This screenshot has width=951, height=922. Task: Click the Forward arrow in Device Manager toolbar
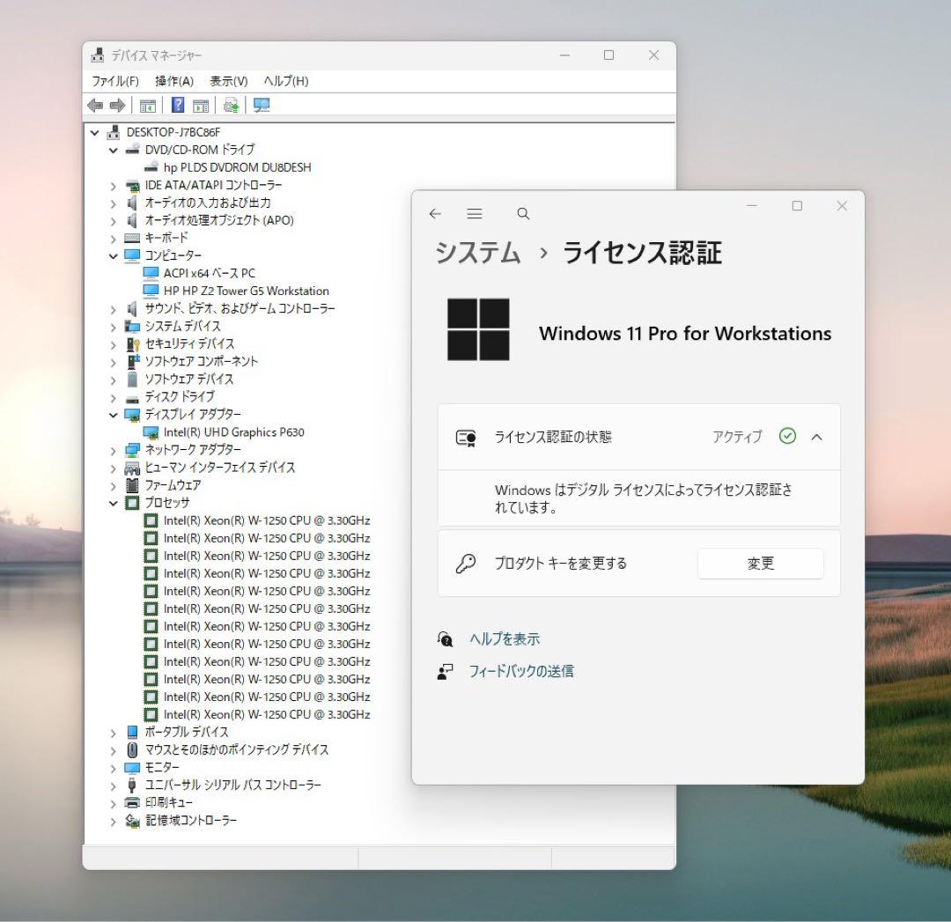click(x=117, y=106)
